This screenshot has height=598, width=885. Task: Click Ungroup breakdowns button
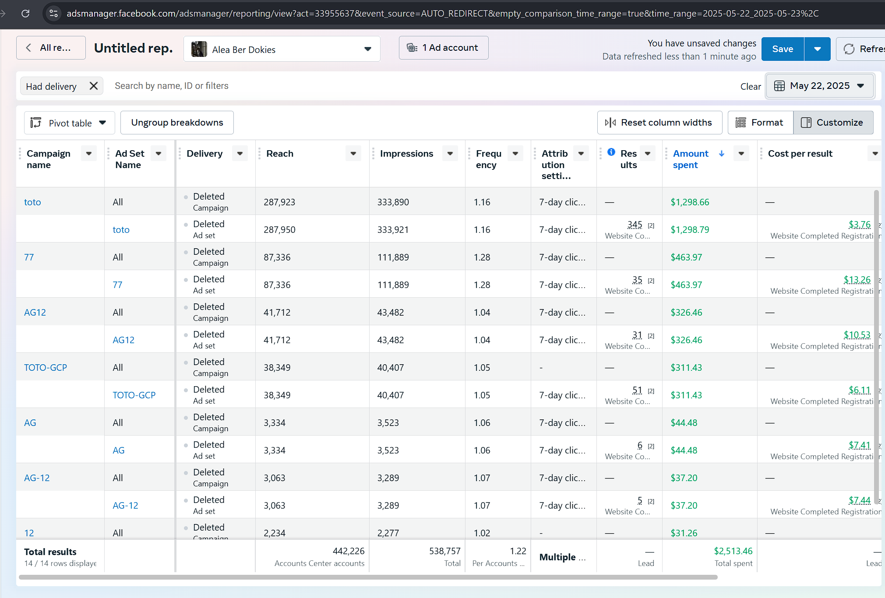click(177, 123)
